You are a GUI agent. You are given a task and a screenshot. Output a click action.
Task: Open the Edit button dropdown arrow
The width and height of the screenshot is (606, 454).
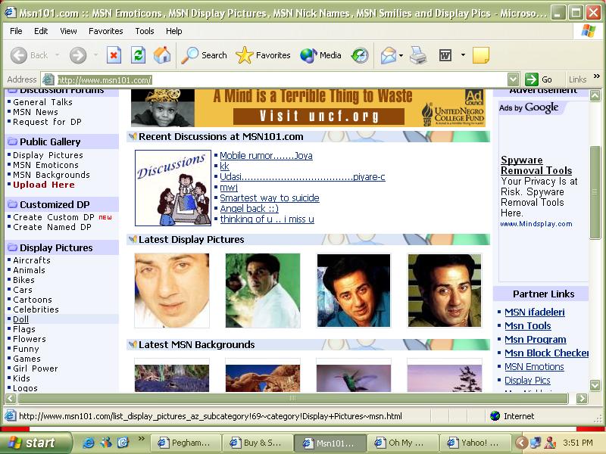pos(463,55)
